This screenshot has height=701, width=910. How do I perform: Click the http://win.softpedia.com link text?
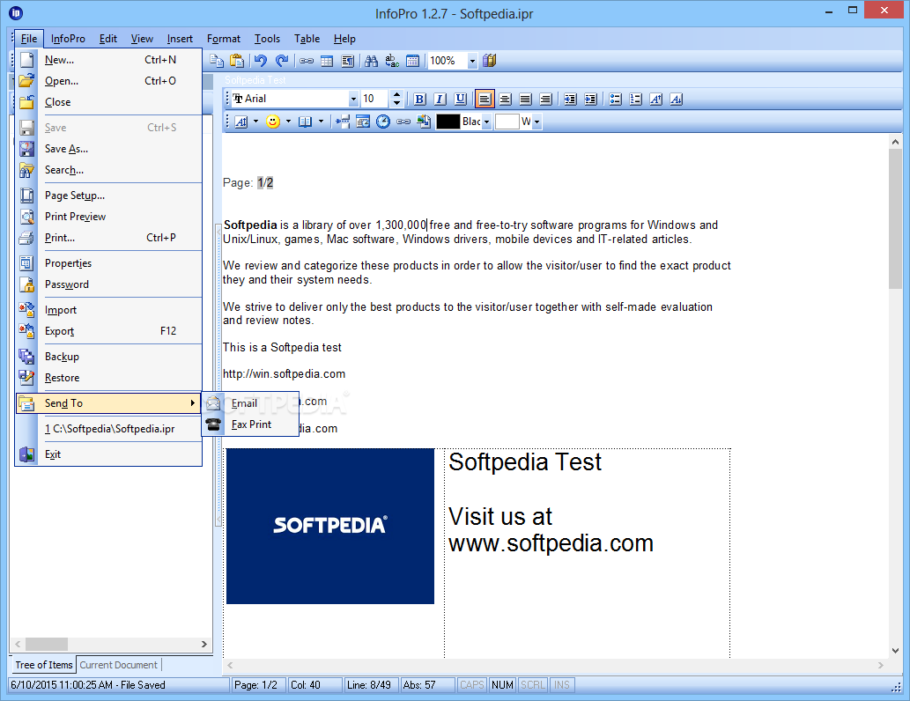pyautogui.click(x=284, y=374)
